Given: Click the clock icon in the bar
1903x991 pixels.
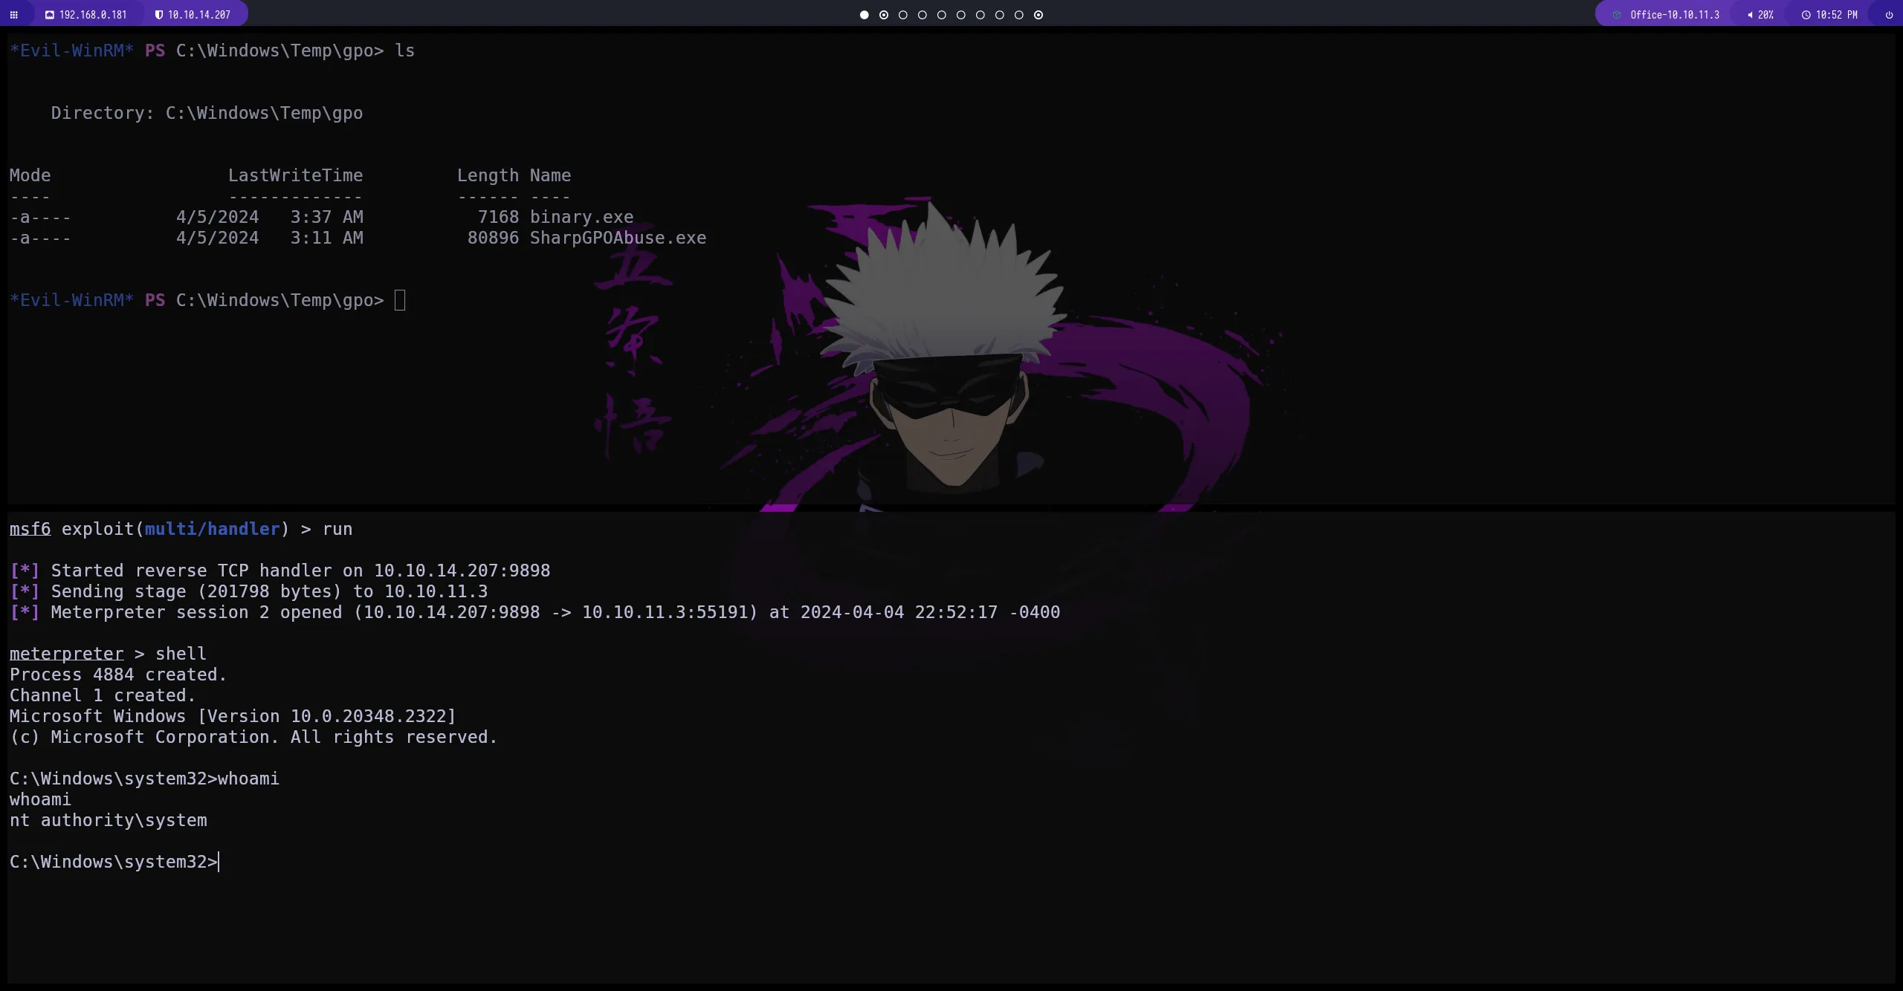Looking at the screenshot, I should (x=1806, y=15).
